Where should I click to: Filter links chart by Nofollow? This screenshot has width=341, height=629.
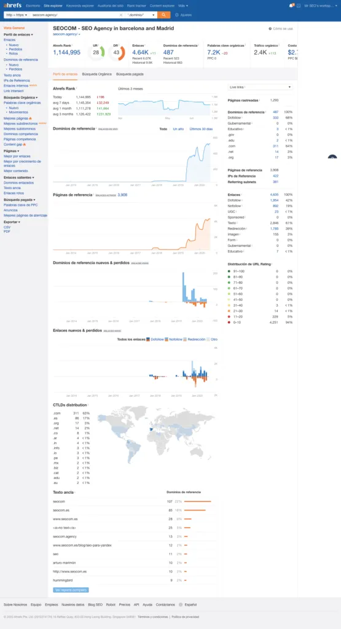(175, 339)
